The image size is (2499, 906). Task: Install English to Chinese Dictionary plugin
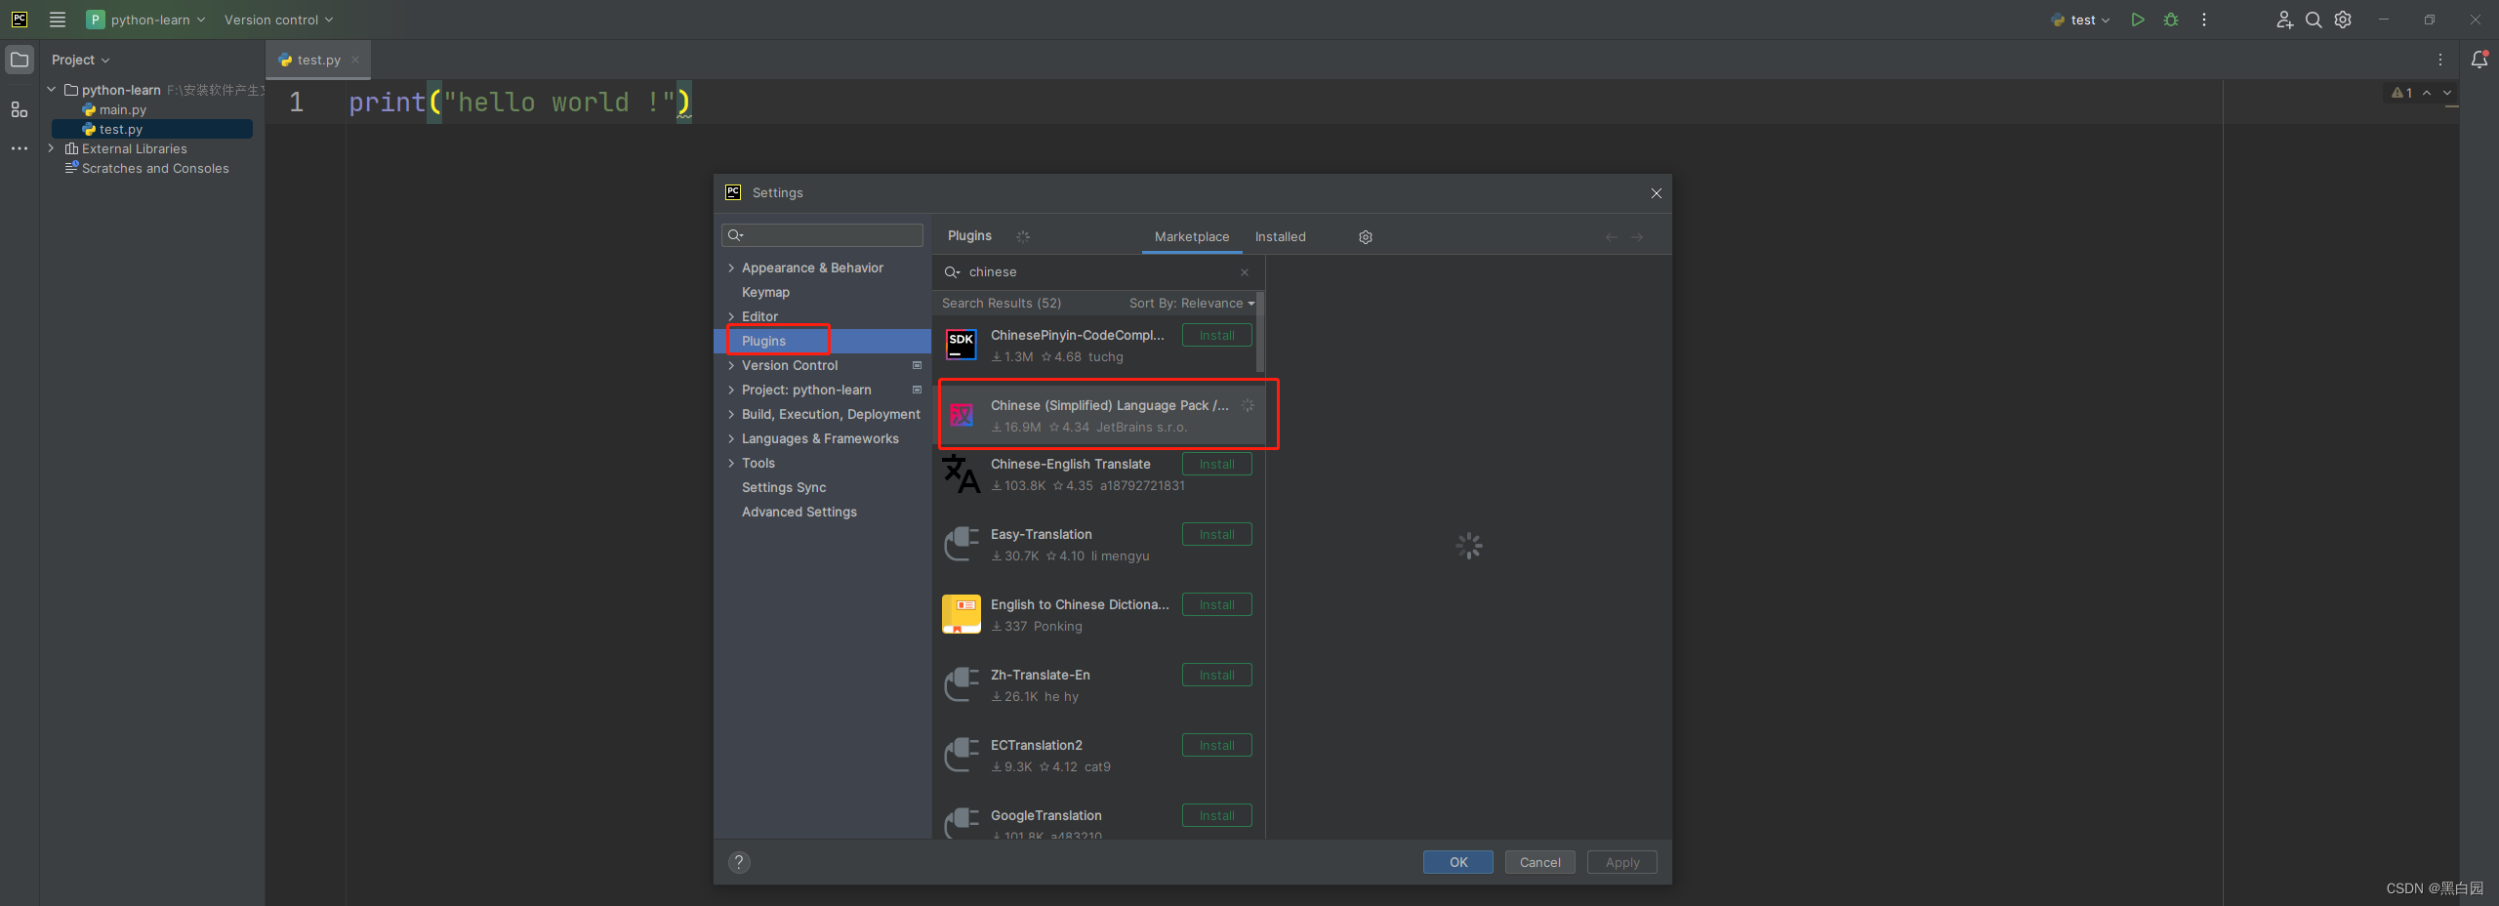[1216, 604]
